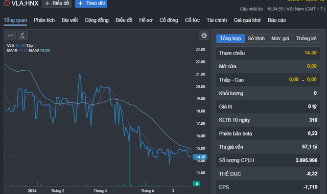The width and height of the screenshot is (327, 194).
Task: Click the plus icon on Biểu đồ button
Action: point(47,4)
